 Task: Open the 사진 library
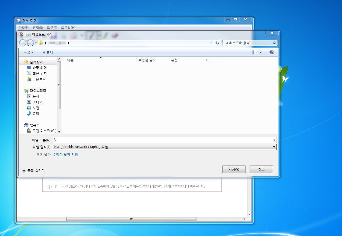(x=33, y=108)
